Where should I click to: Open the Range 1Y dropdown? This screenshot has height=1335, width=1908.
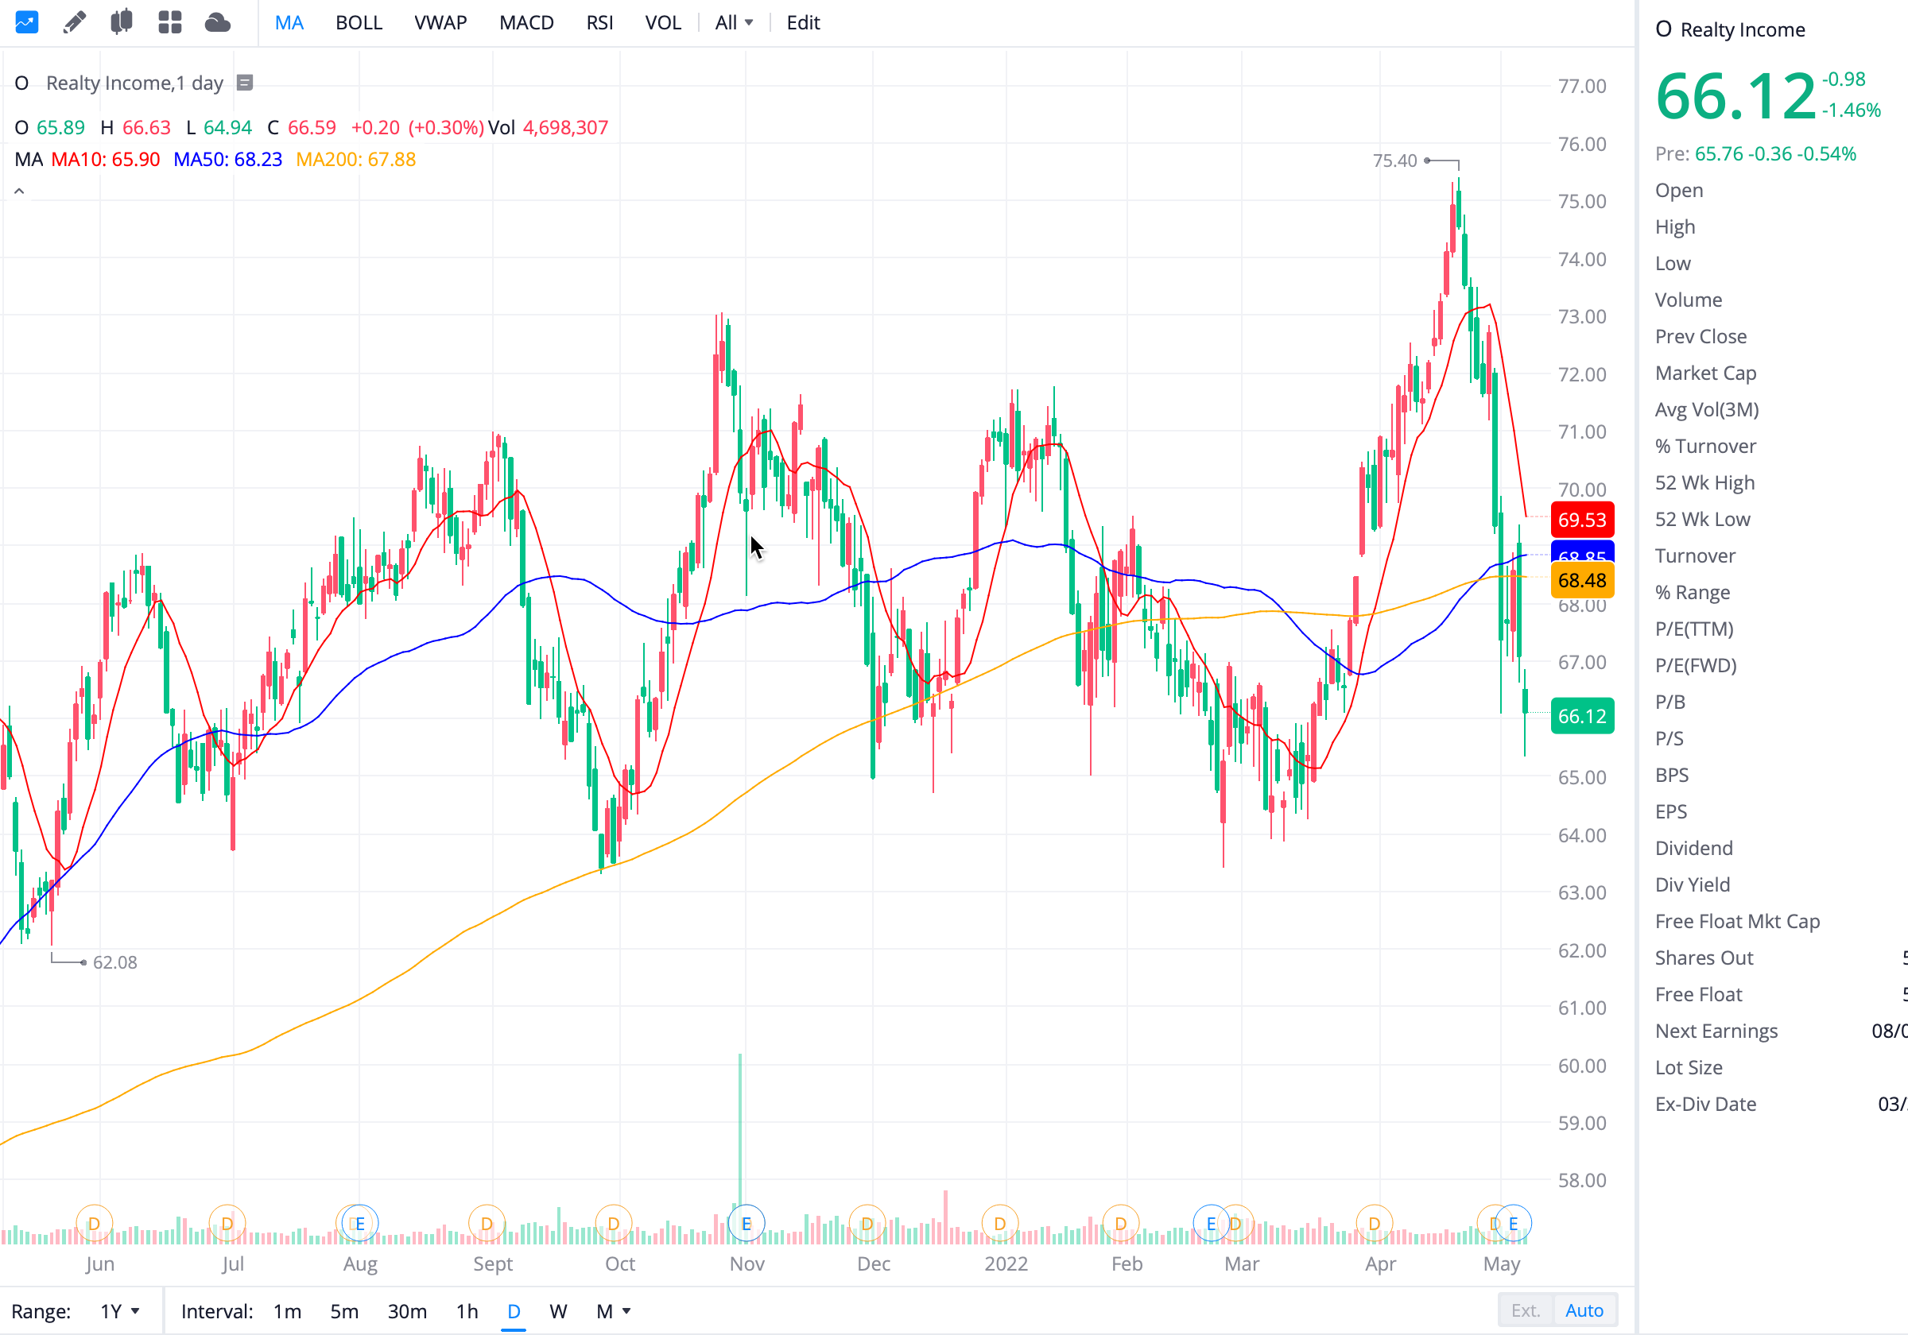click(120, 1311)
